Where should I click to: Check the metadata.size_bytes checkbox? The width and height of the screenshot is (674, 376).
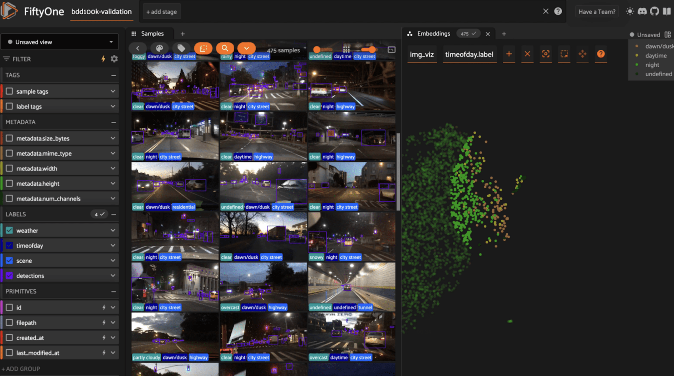click(9, 138)
